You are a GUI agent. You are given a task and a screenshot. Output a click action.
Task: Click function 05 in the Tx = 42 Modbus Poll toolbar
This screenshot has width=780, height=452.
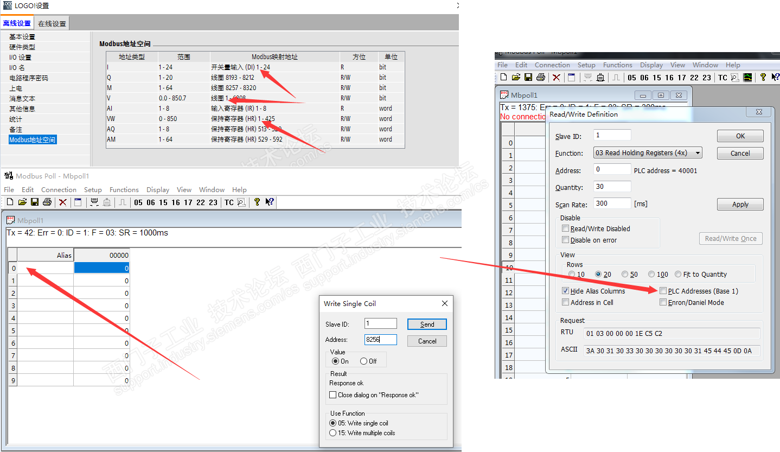click(x=138, y=202)
